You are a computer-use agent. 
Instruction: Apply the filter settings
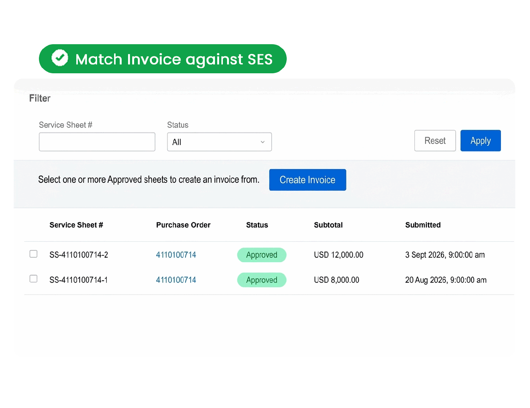pyautogui.click(x=481, y=141)
